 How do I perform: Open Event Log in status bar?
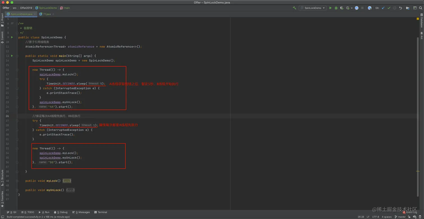click(410, 212)
